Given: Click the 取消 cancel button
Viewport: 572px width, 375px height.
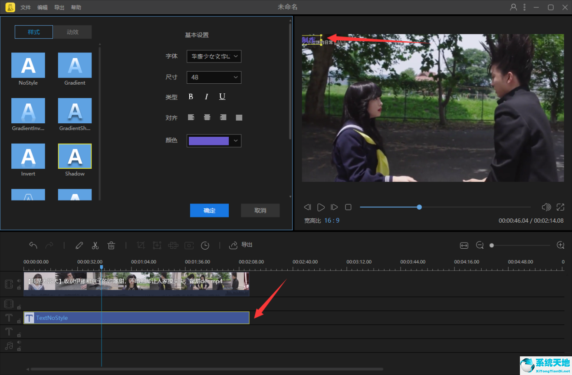Looking at the screenshot, I should coord(260,211).
